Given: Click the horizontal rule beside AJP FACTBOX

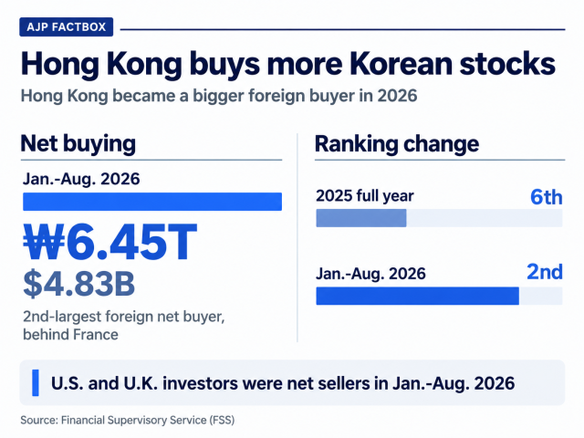Looking at the screenshot, I should pyautogui.click(x=343, y=29).
